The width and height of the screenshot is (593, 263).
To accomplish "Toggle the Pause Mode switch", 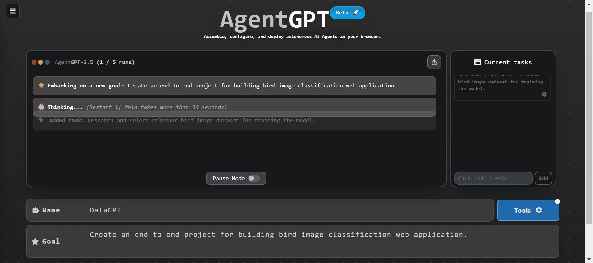I will [x=254, y=178].
